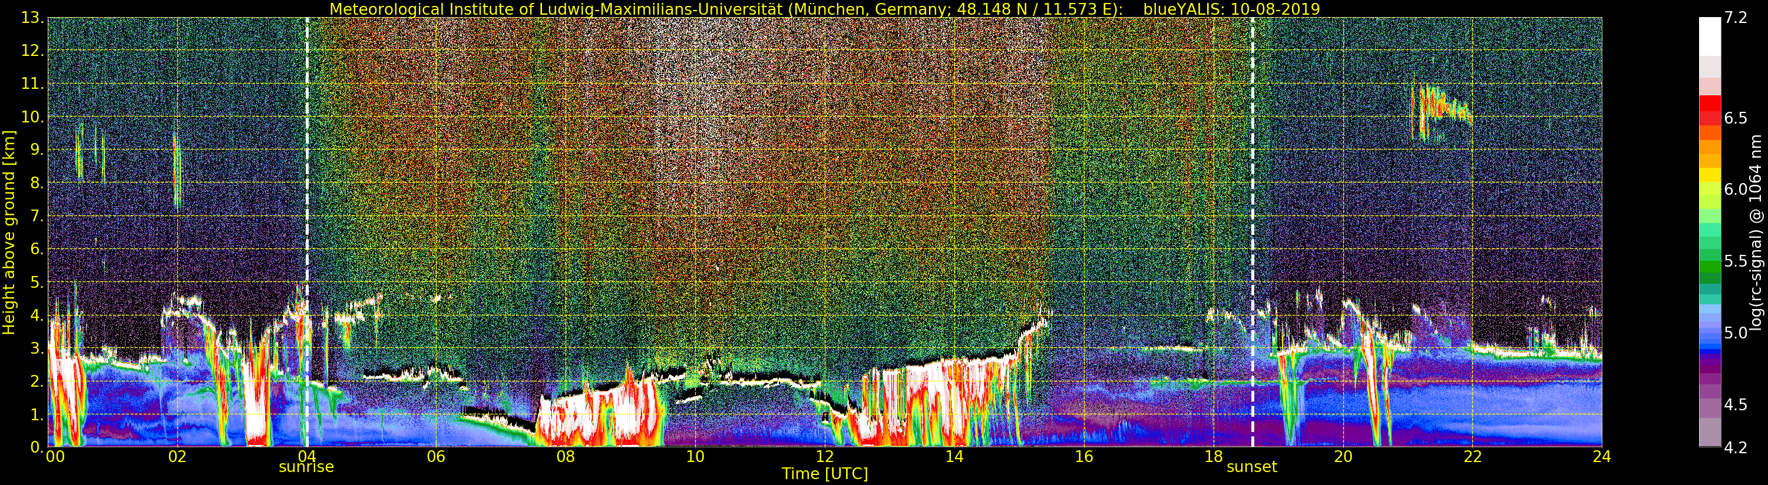
Task: Click height axis tick label 10.
Action: (x=32, y=117)
